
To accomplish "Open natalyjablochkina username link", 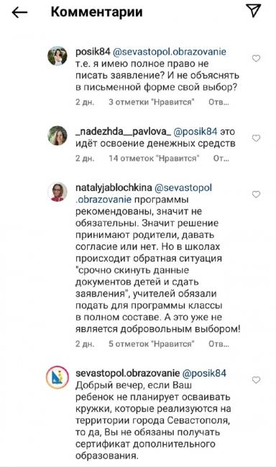I will [x=114, y=188].
